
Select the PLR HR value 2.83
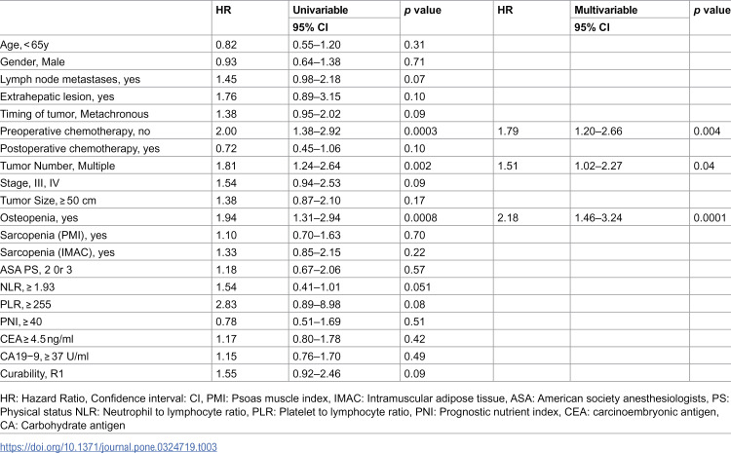[226, 304]
